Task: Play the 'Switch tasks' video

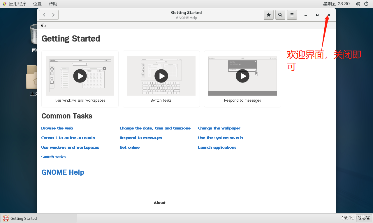Action: 161,76
